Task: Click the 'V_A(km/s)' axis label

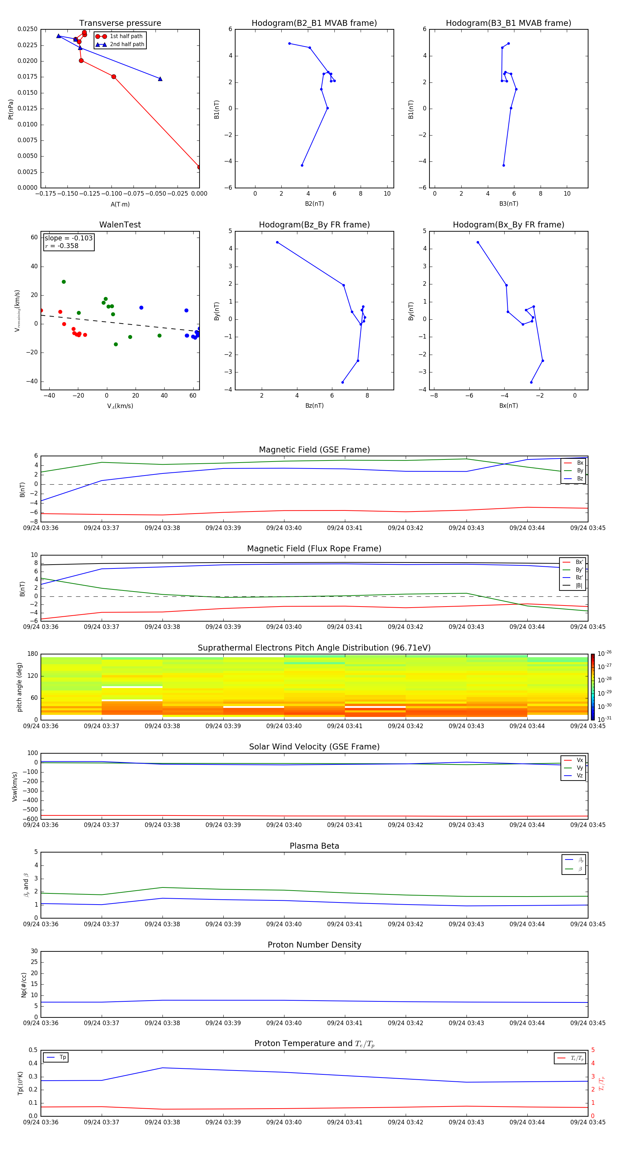Action: (120, 406)
